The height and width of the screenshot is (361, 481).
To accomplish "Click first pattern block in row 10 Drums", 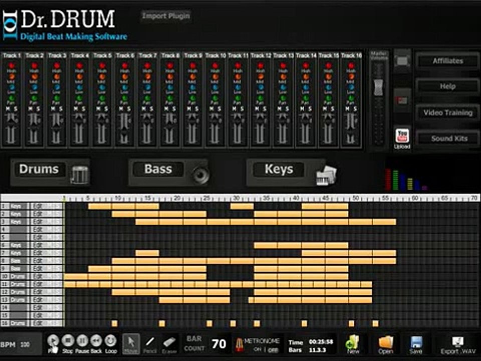I will pyautogui.click(x=76, y=276).
